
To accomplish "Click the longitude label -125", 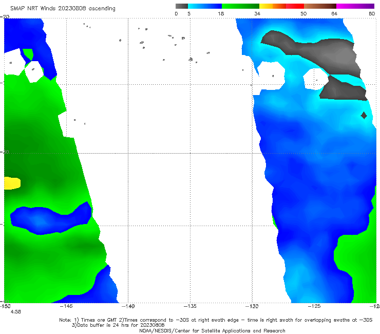I will [314, 306].
